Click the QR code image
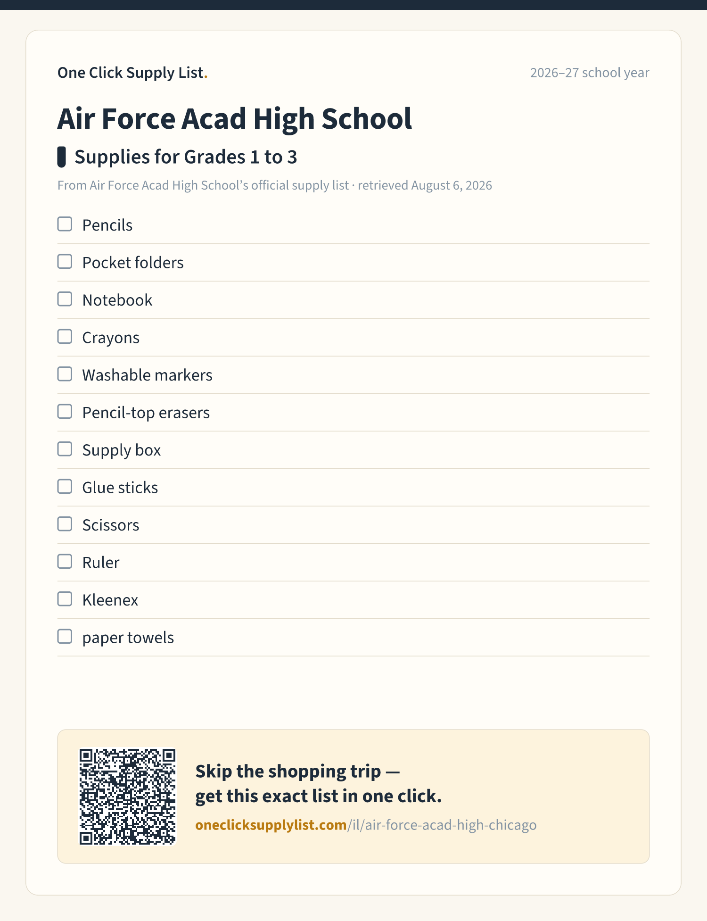The width and height of the screenshot is (707, 921). [x=127, y=797]
